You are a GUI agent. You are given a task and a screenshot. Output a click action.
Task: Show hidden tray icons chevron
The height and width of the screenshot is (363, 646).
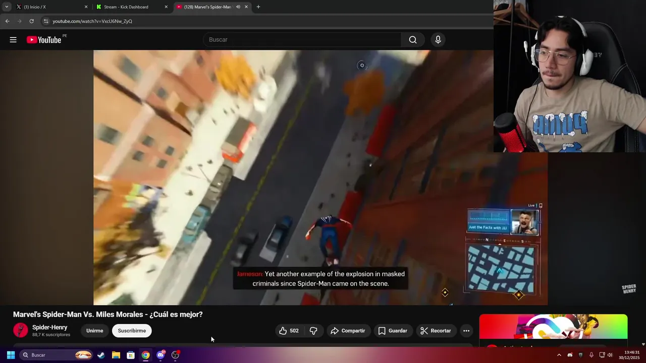click(559, 355)
